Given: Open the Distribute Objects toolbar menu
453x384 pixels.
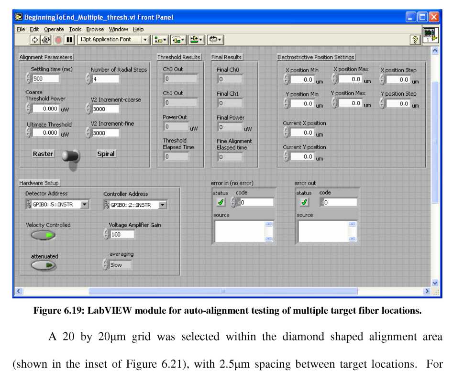Looking at the screenshot, I should coord(178,40).
